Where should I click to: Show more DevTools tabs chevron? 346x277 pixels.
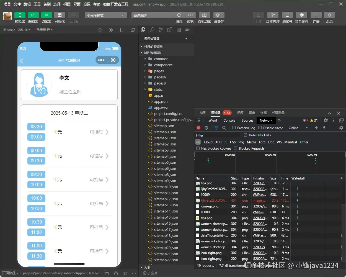pos(279,120)
